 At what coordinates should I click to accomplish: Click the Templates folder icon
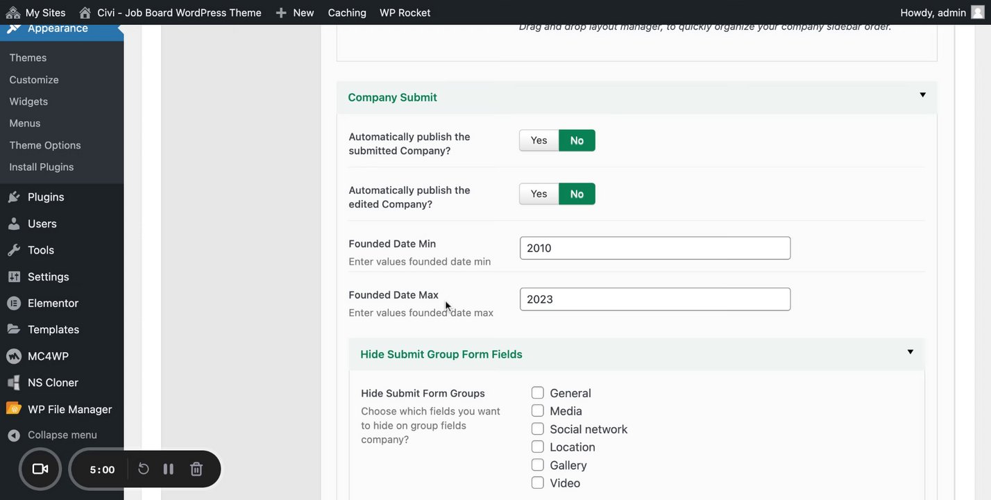[x=14, y=329]
